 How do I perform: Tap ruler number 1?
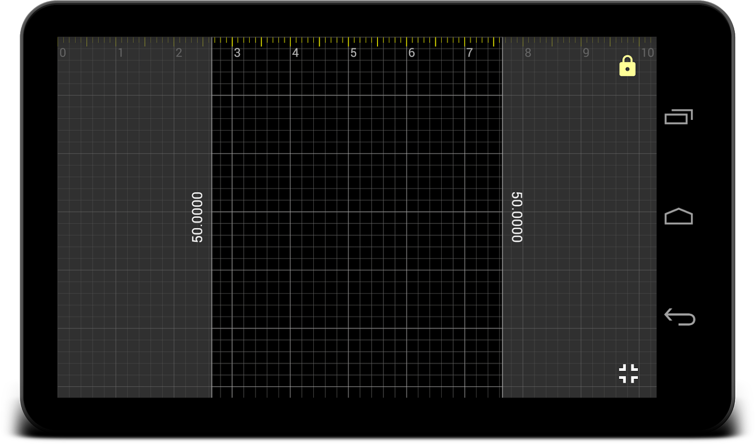(x=120, y=53)
